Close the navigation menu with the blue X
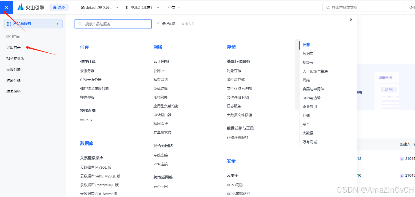 click(6, 7)
